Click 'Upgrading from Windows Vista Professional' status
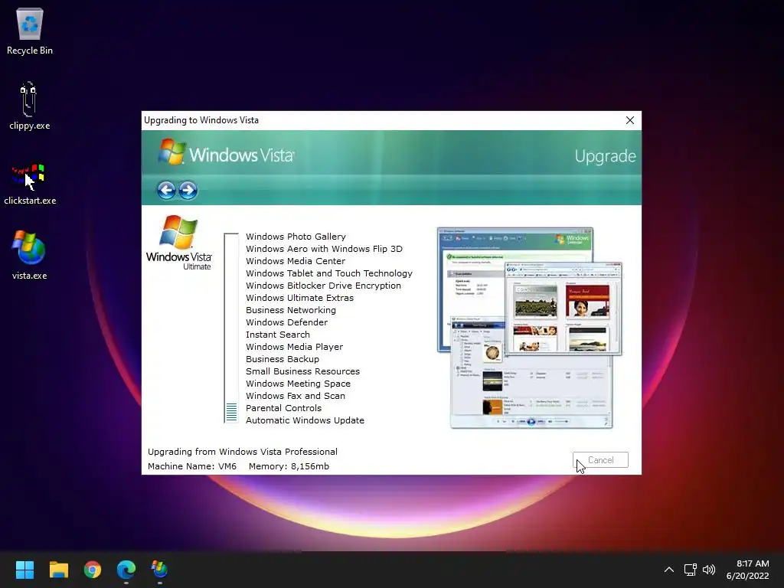 pos(243,452)
